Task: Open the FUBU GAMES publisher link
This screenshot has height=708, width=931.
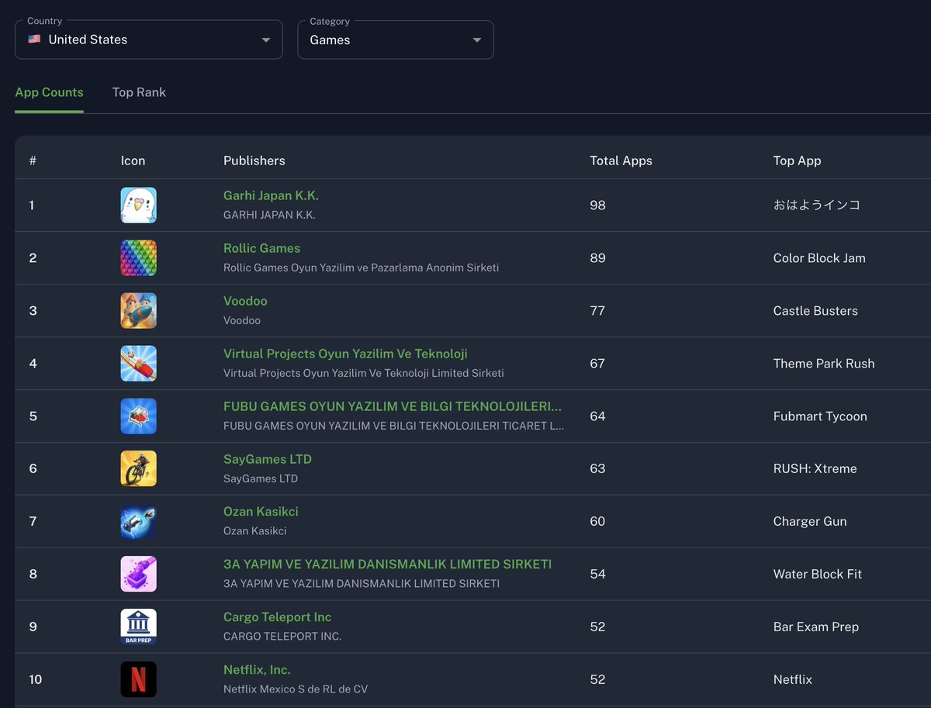Action: [x=393, y=406]
